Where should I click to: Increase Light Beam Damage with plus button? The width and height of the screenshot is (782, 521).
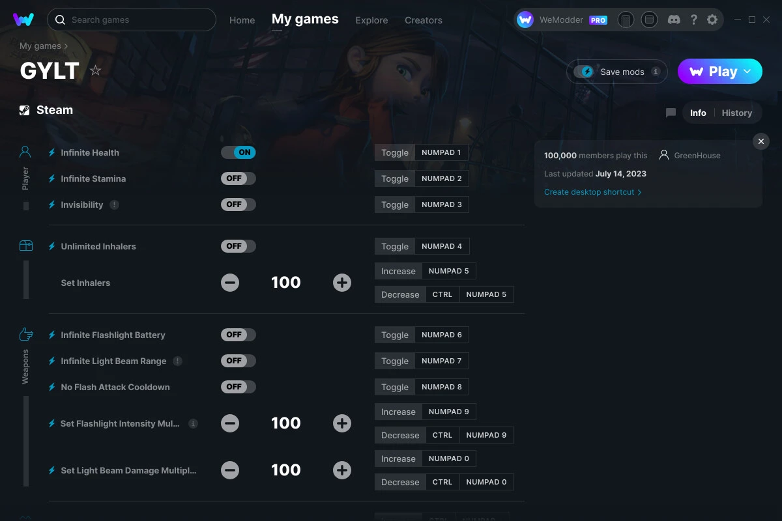342,470
